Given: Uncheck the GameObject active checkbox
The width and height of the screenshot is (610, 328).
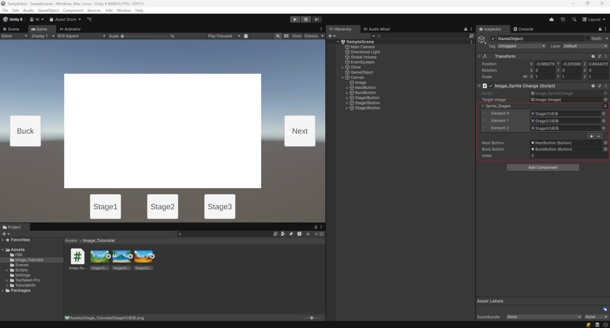Looking at the screenshot, I should [x=493, y=39].
